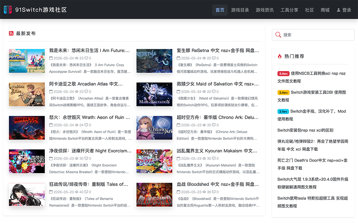Open the 游戏目录 menu item

tap(240, 10)
